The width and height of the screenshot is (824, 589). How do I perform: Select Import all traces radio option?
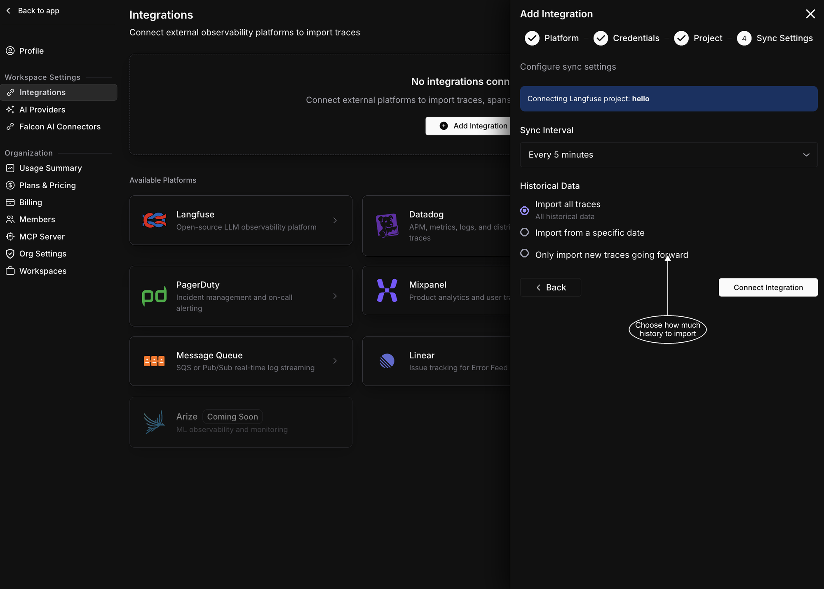(524, 210)
